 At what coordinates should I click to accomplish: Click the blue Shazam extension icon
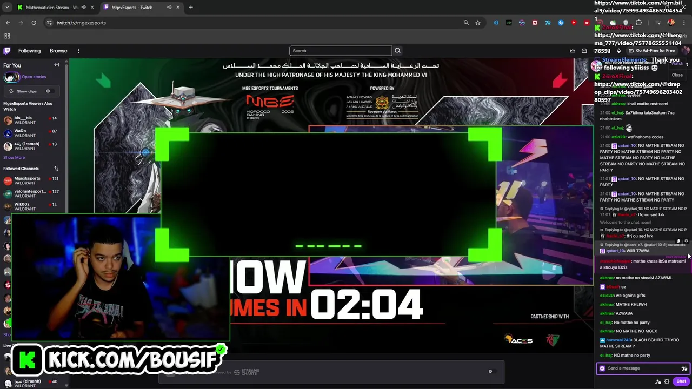click(x=561, y=23)
